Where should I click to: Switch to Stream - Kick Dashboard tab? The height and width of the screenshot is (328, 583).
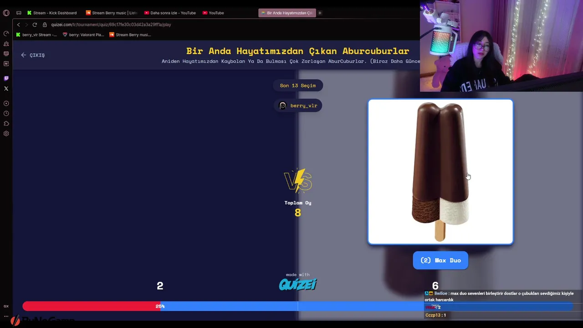(x=52, y=13)
